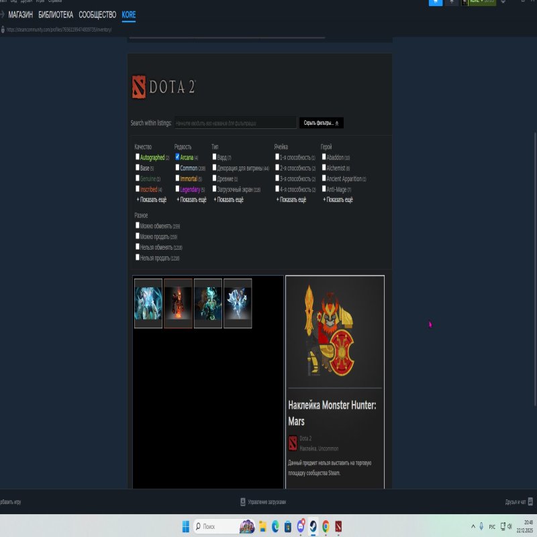
Task: Expand more options under Герой filter
Action: pyautogui.click(x=338, y=200)
